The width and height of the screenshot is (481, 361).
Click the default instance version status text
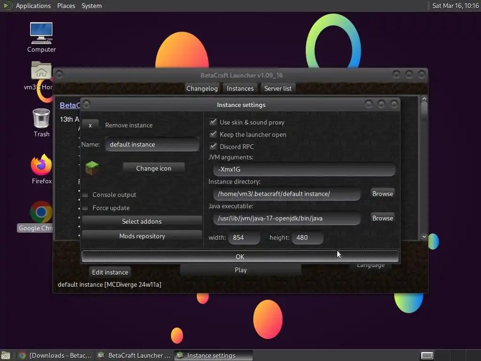coord(109,284)
